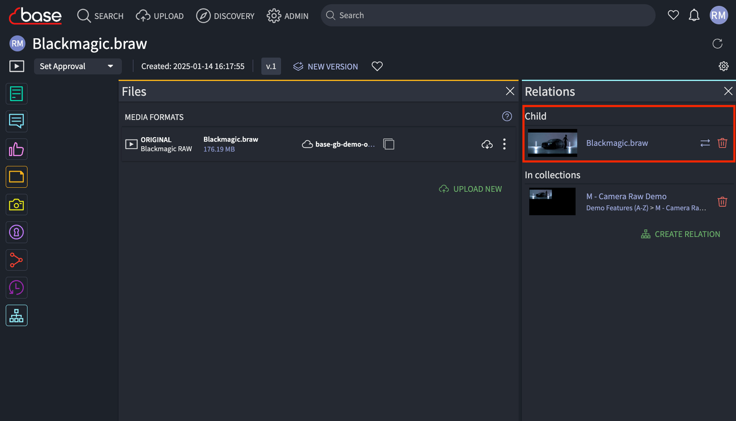Close the Files panel

510,91
